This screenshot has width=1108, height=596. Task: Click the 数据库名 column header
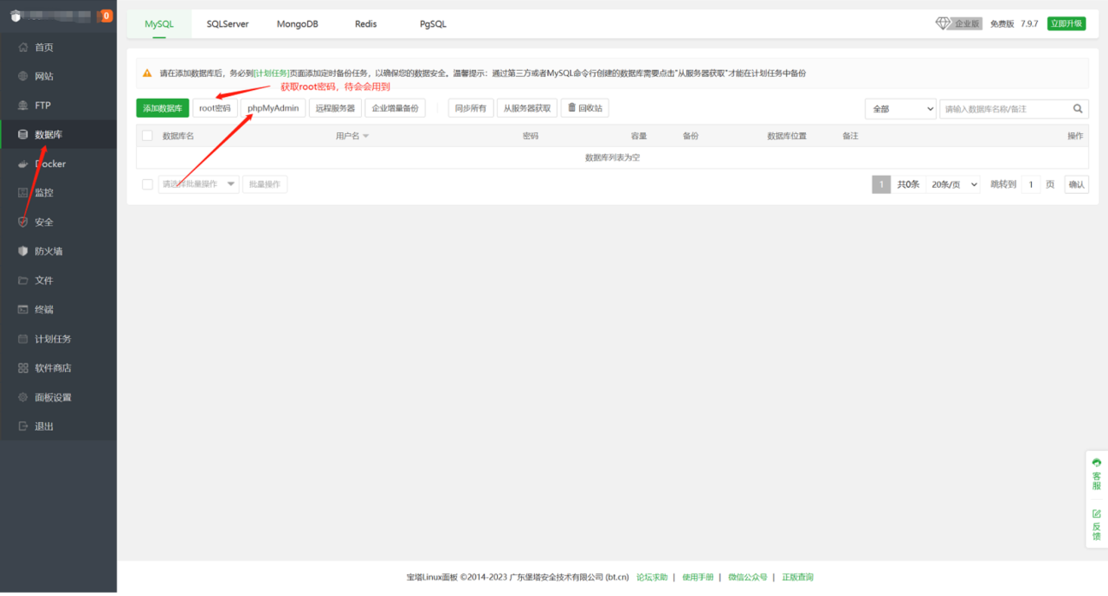178,137
